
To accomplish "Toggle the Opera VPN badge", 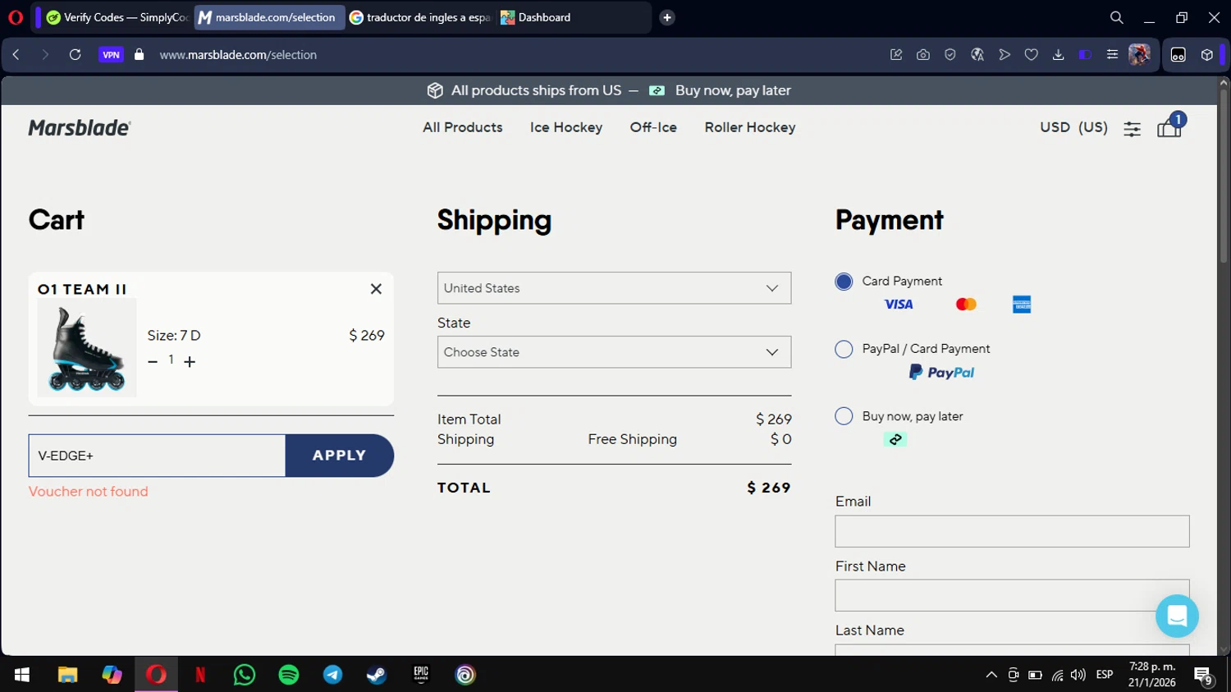I will [111, 54].
